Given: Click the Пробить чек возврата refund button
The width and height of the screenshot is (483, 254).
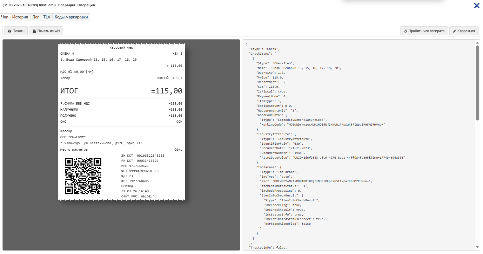Looking at the screenshot, I should [424, 31].
